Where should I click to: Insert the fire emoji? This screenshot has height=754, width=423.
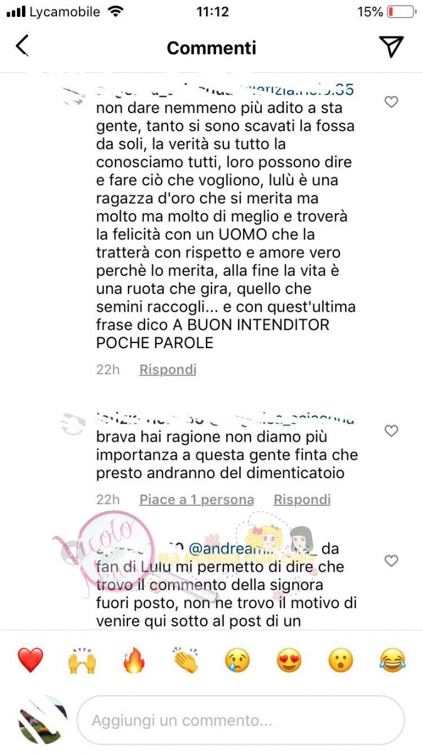coord(134,660)
